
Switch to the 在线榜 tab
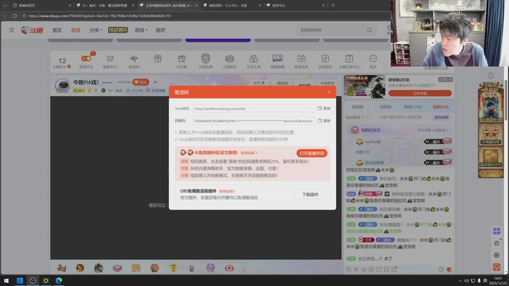point(358,107)
